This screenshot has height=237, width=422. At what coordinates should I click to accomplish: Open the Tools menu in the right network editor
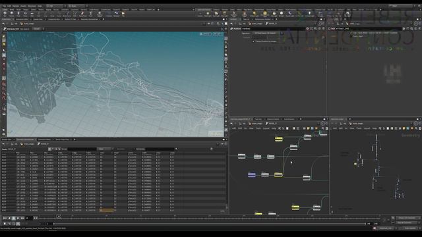coord(359,128)
